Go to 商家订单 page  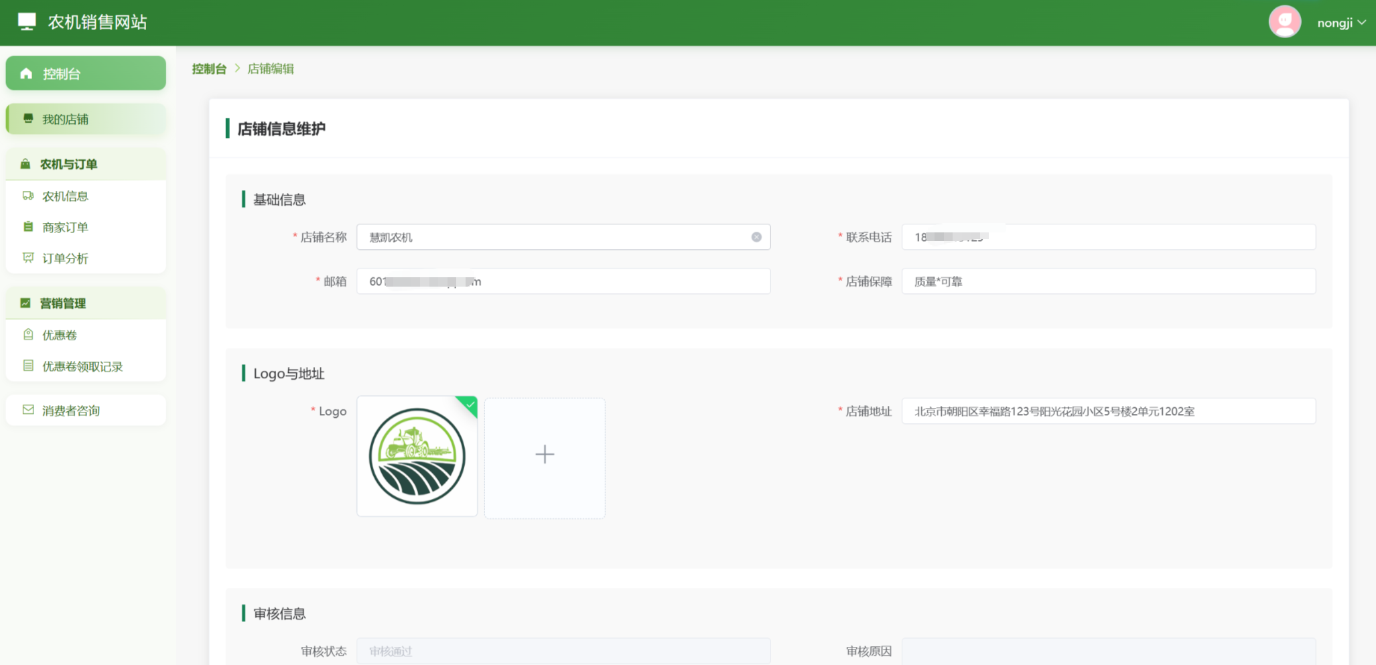pos(86,227)
